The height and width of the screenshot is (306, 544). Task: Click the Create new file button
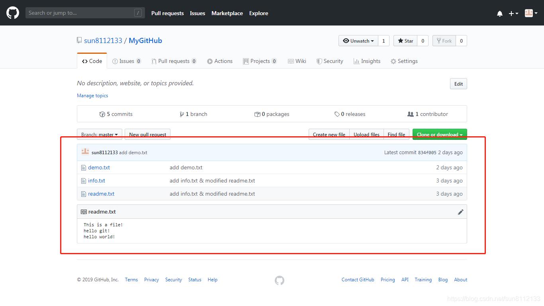329,134
